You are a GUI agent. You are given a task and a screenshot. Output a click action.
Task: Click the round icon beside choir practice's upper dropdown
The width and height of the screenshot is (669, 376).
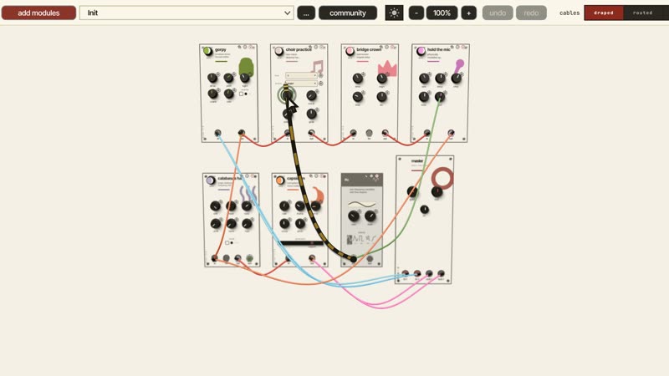coord(321,75)
